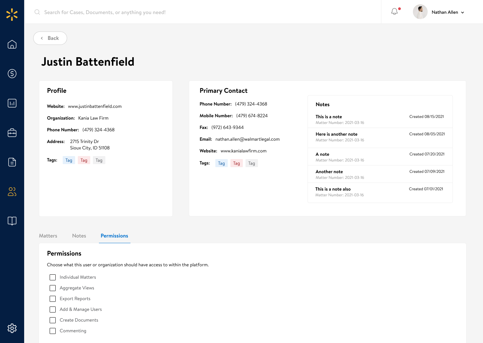This screenshot has height=343, width=483.
Task: Check the Export Reports checkbox
Action: (53, 299)
